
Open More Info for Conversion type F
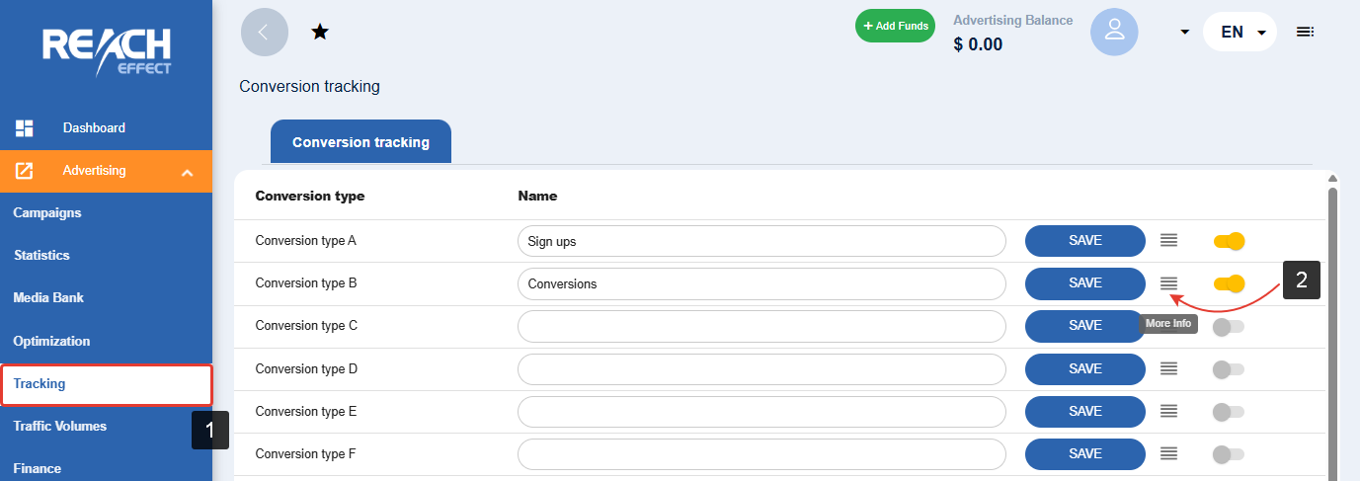1168,453
